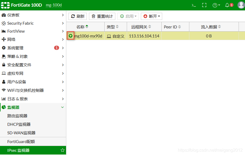This screenshot has width=245, height=155.
Task: Click the 重置统计 reset statistics button
Action: coord(102,16)
